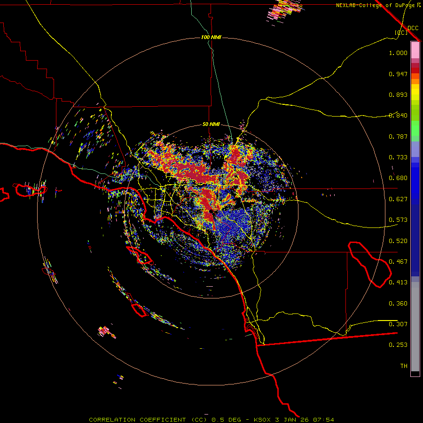423x423 pixels.
Task: Select the gray color bar segment
Action: [415, 327]
